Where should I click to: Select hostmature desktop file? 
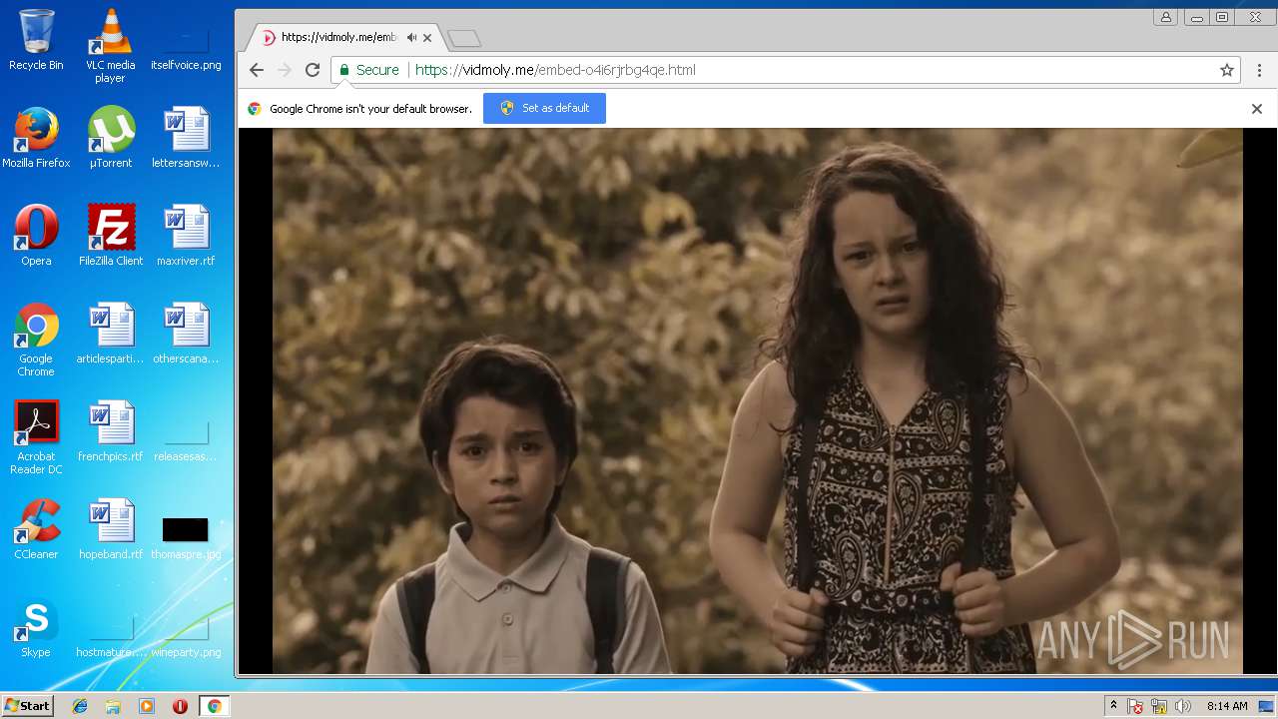click(x=110, y=637)
